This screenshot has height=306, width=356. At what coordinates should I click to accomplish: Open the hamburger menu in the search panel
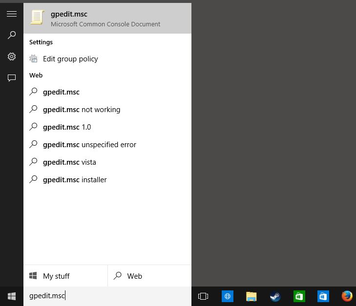(12, 14)
